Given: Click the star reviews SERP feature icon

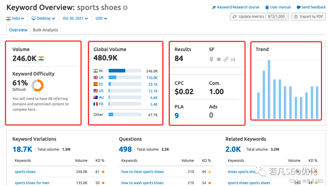Looking at the screenshot, I should pyautogui.click(x=219, y=59).
